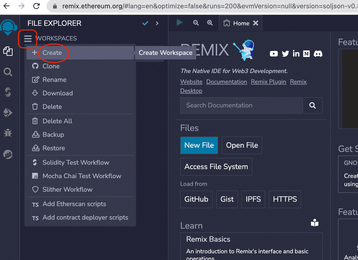The image size is (358, 260).
Task: Open the File Explorer sidebar icon
Action: tap(8, 51)
